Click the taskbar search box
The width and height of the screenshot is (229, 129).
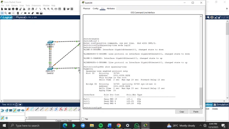pos(34,126)
